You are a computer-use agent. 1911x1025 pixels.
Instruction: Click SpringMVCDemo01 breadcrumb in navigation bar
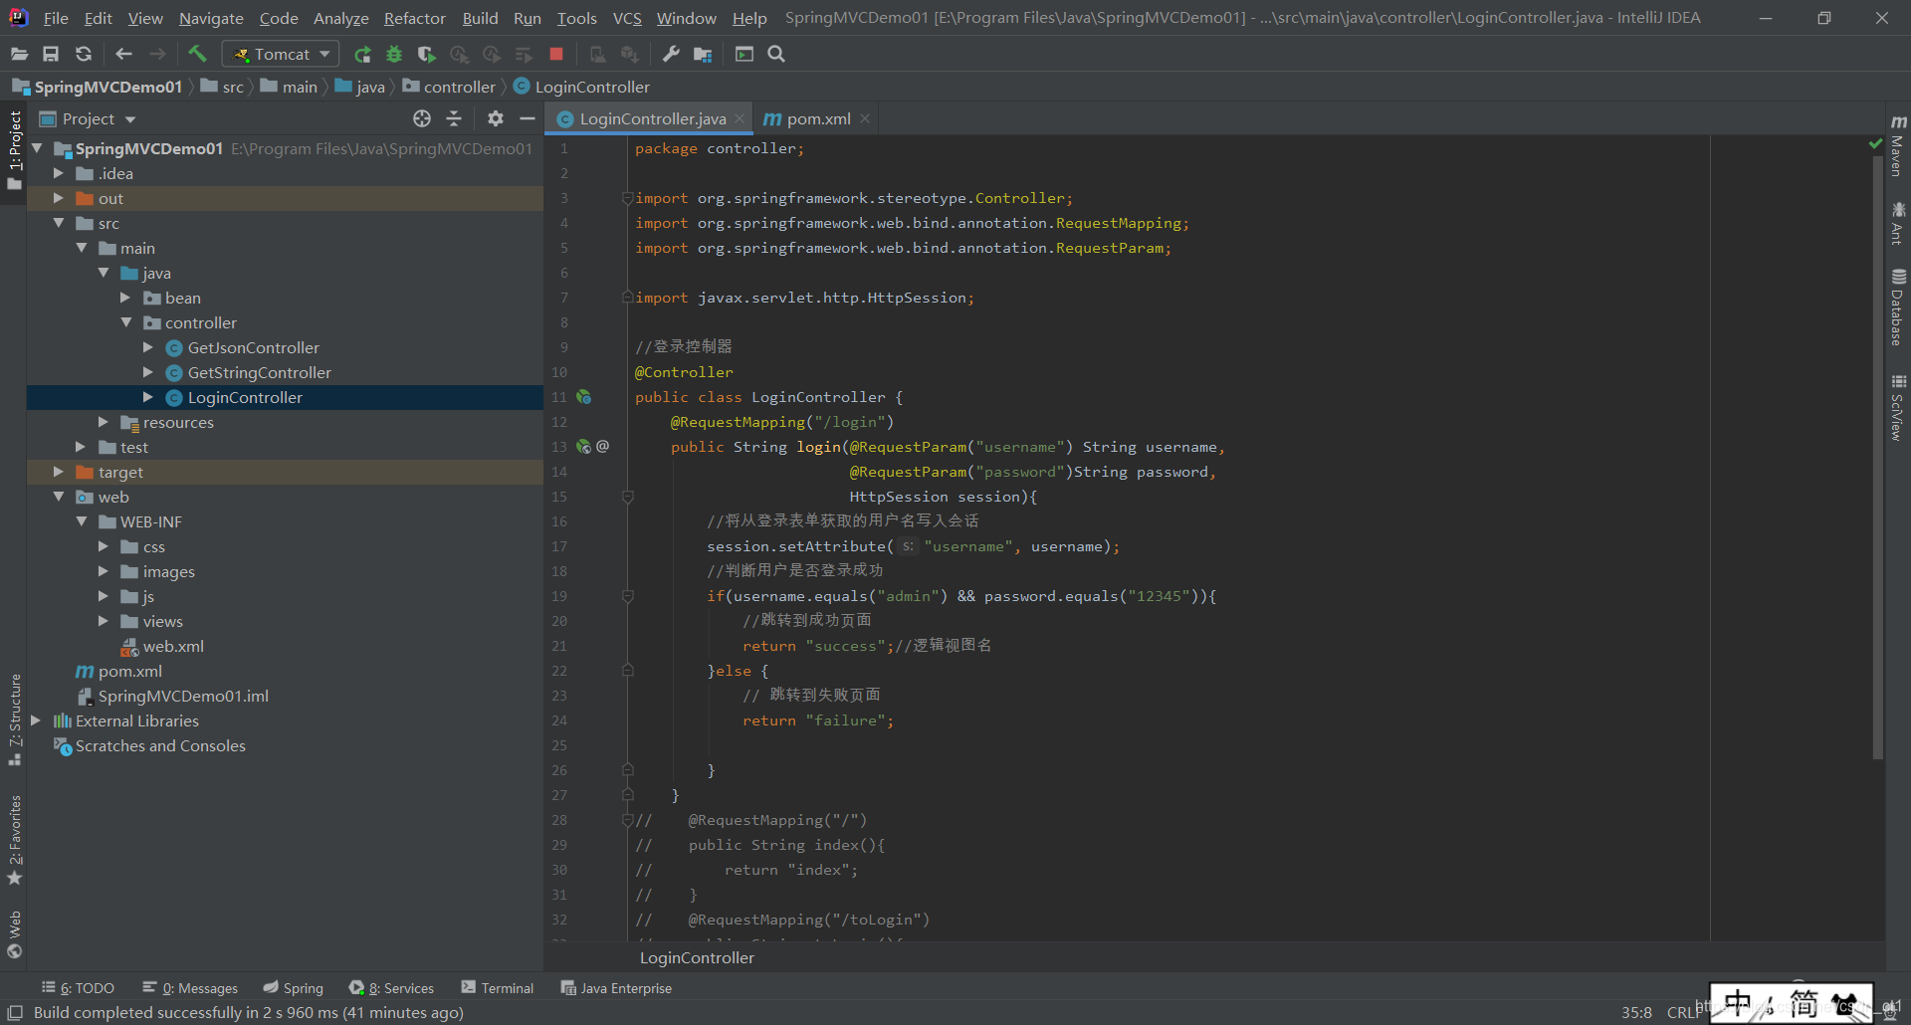coord(98,87)
